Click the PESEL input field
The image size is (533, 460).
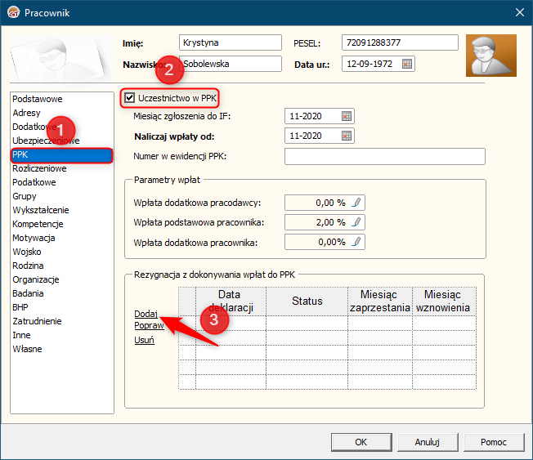pyautogui.click(x=399, y=42)
